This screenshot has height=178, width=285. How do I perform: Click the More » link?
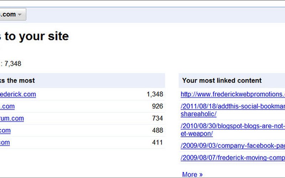(192, 174)
